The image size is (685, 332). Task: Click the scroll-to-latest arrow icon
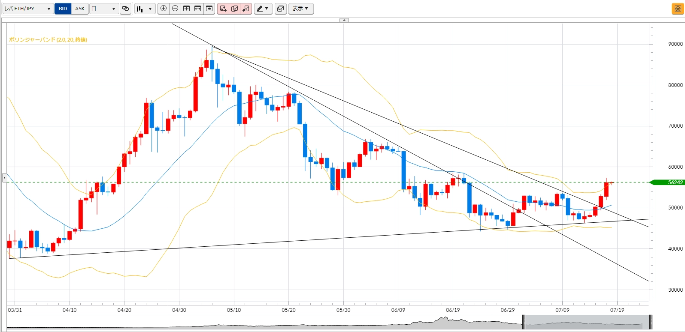coord(209,9)
